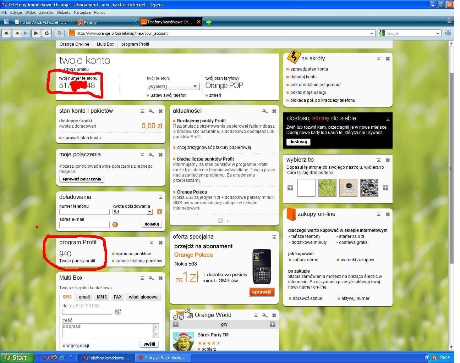The height and width of the screenshot is (363, 460).
Task: Close the moje połączenia panel
Action: [160, 155]
